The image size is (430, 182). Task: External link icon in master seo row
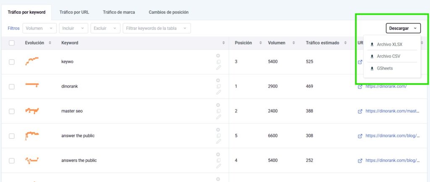(x=360, y=112)
